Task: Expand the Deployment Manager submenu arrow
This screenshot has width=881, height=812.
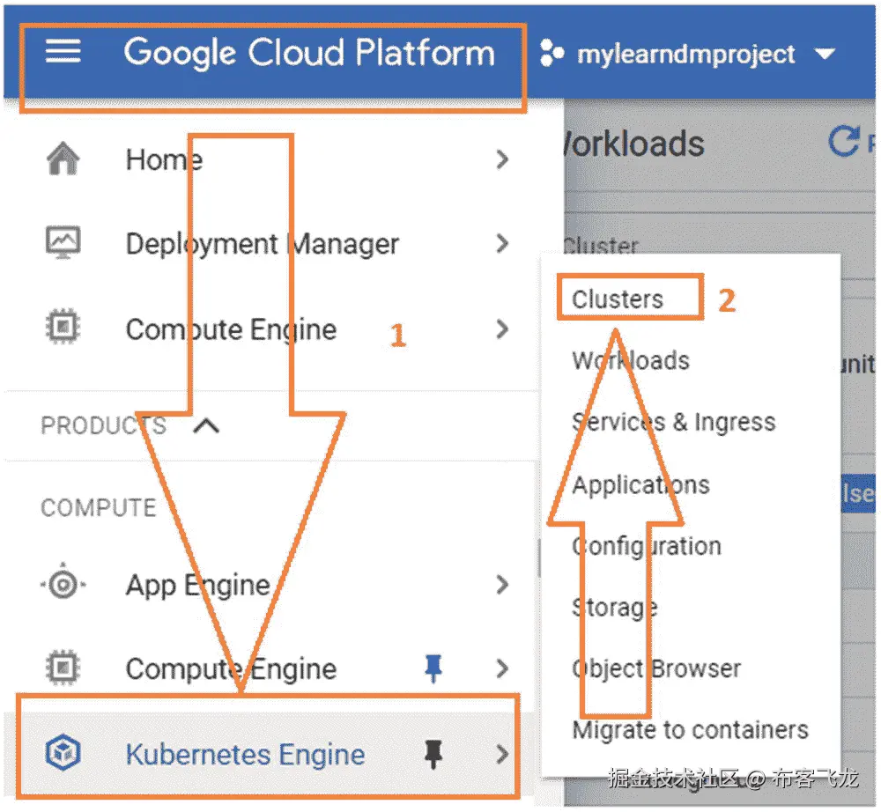Action: (502, 243)
